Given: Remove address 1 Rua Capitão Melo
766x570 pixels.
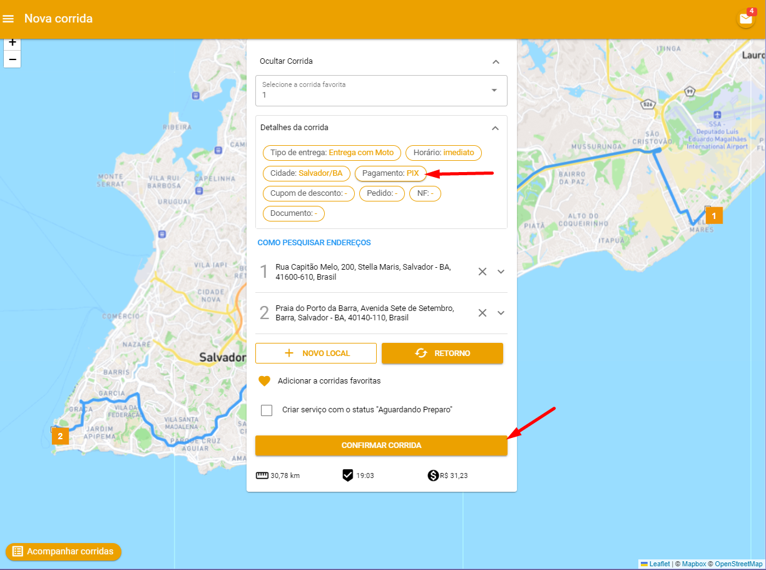Looking at the screenshot, I should 483,272.
